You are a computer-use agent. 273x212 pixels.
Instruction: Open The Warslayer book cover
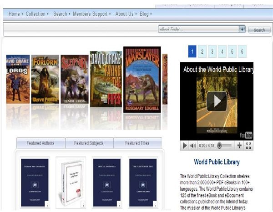point(142,80)
